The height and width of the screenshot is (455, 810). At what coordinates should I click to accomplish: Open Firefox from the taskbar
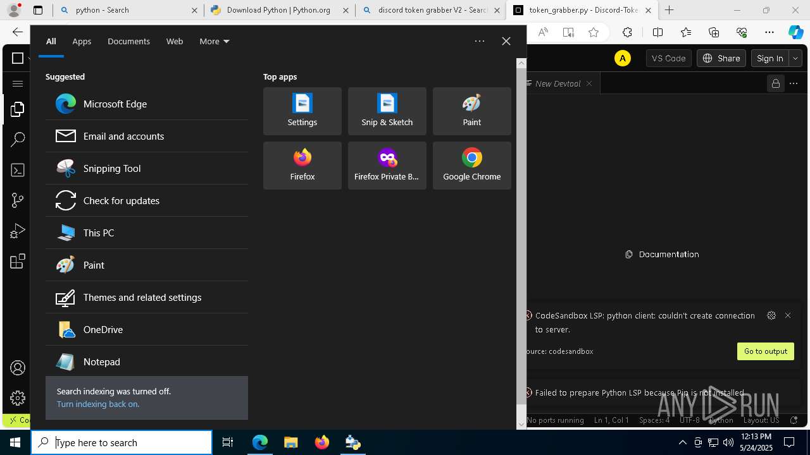tap(321, 442)
